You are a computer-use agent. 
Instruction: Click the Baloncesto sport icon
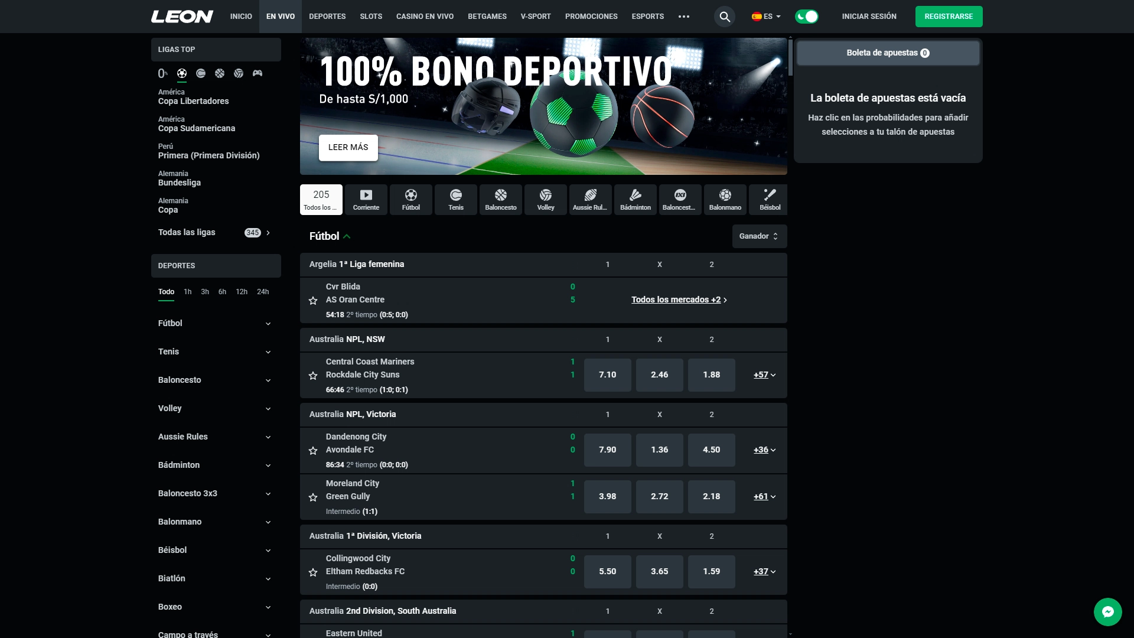pos(500,198)
